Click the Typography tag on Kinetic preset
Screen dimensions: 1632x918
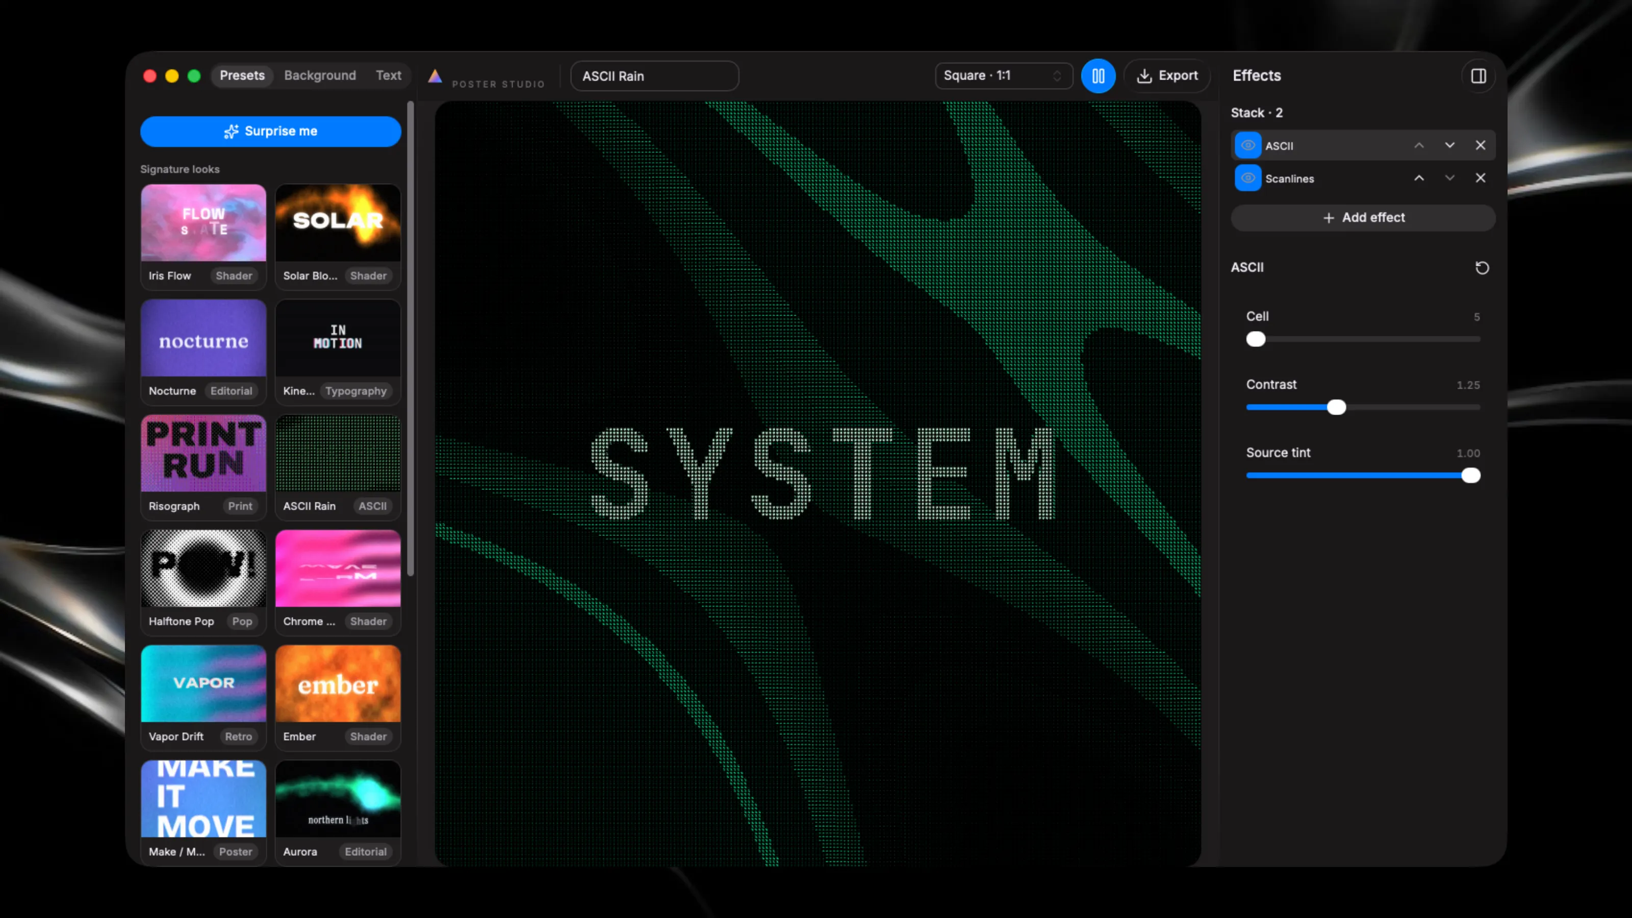355,392
